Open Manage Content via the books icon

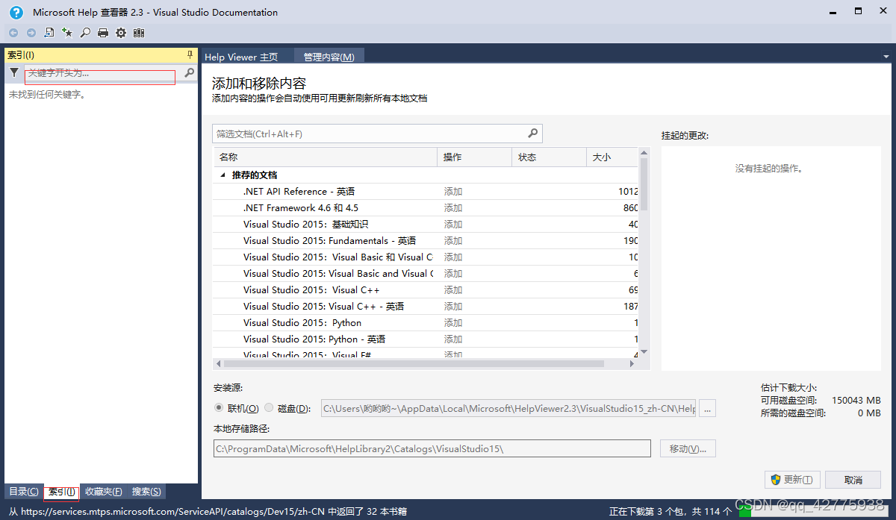point(139,33)
